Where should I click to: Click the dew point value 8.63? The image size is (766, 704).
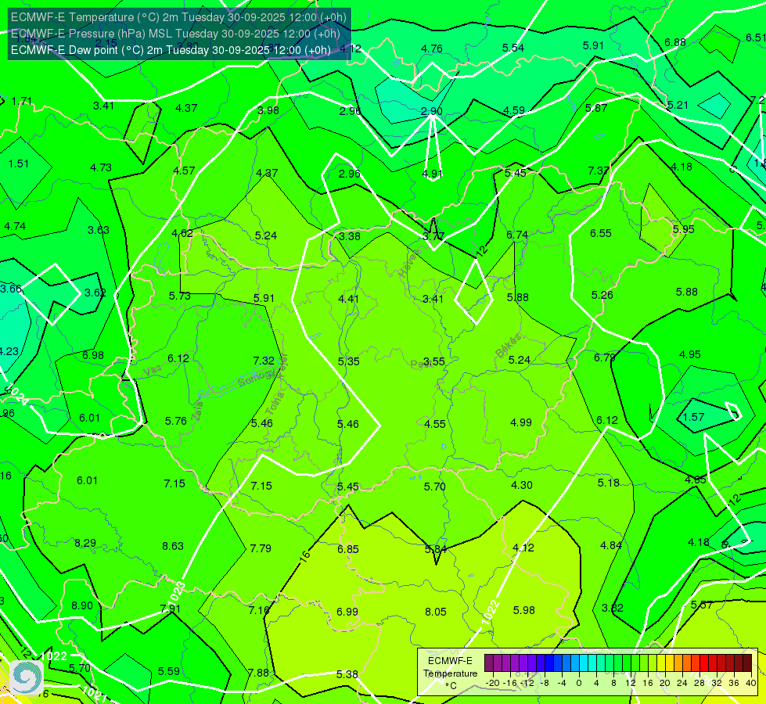coord(173,546)
